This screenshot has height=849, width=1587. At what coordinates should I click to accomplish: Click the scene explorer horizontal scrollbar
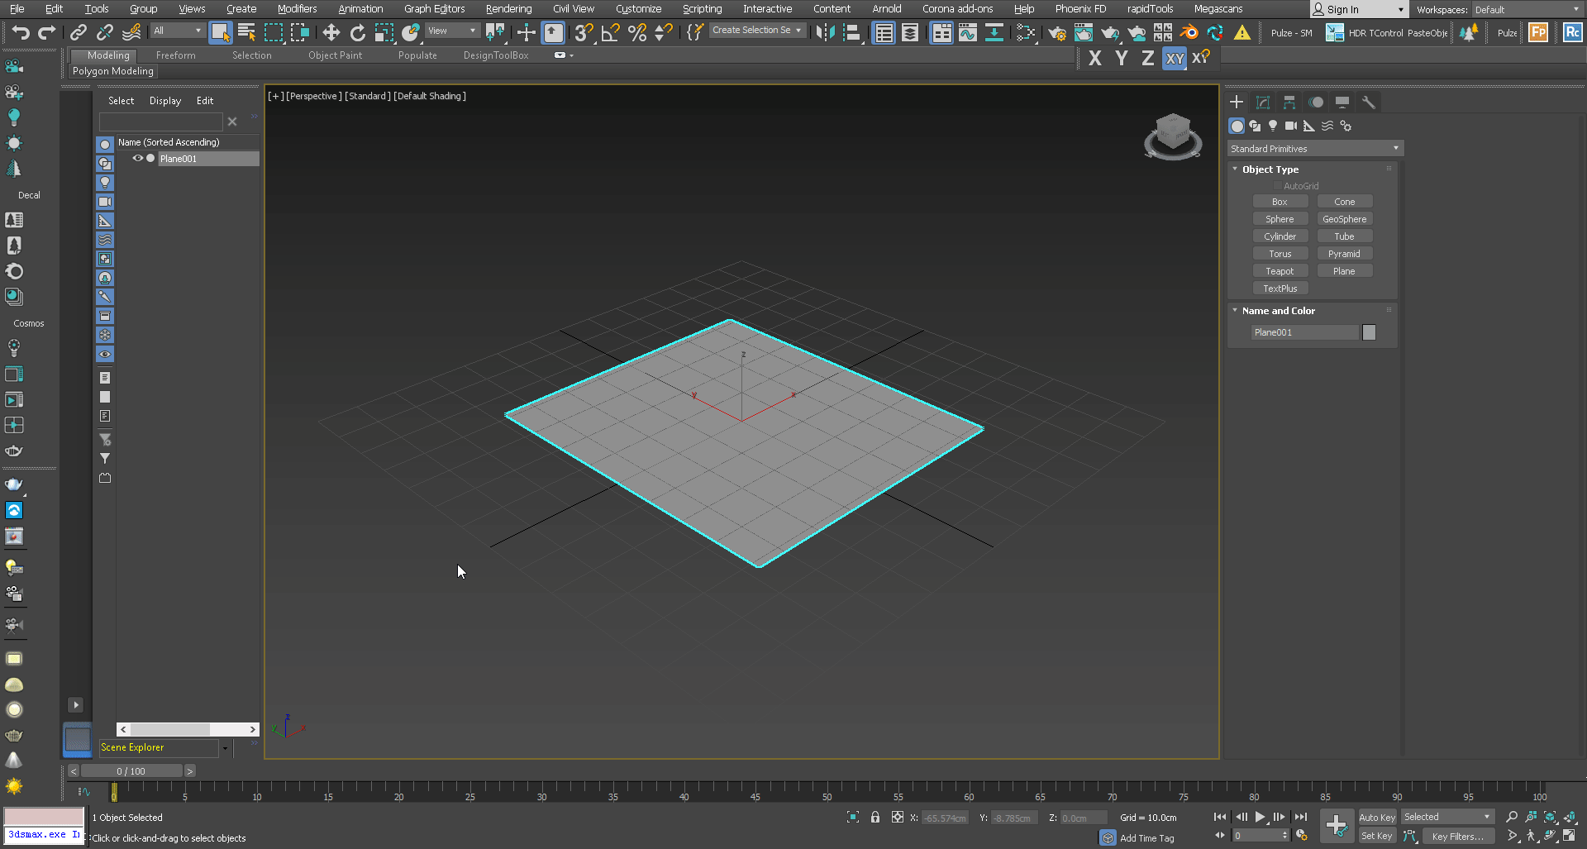click(188, 729)
